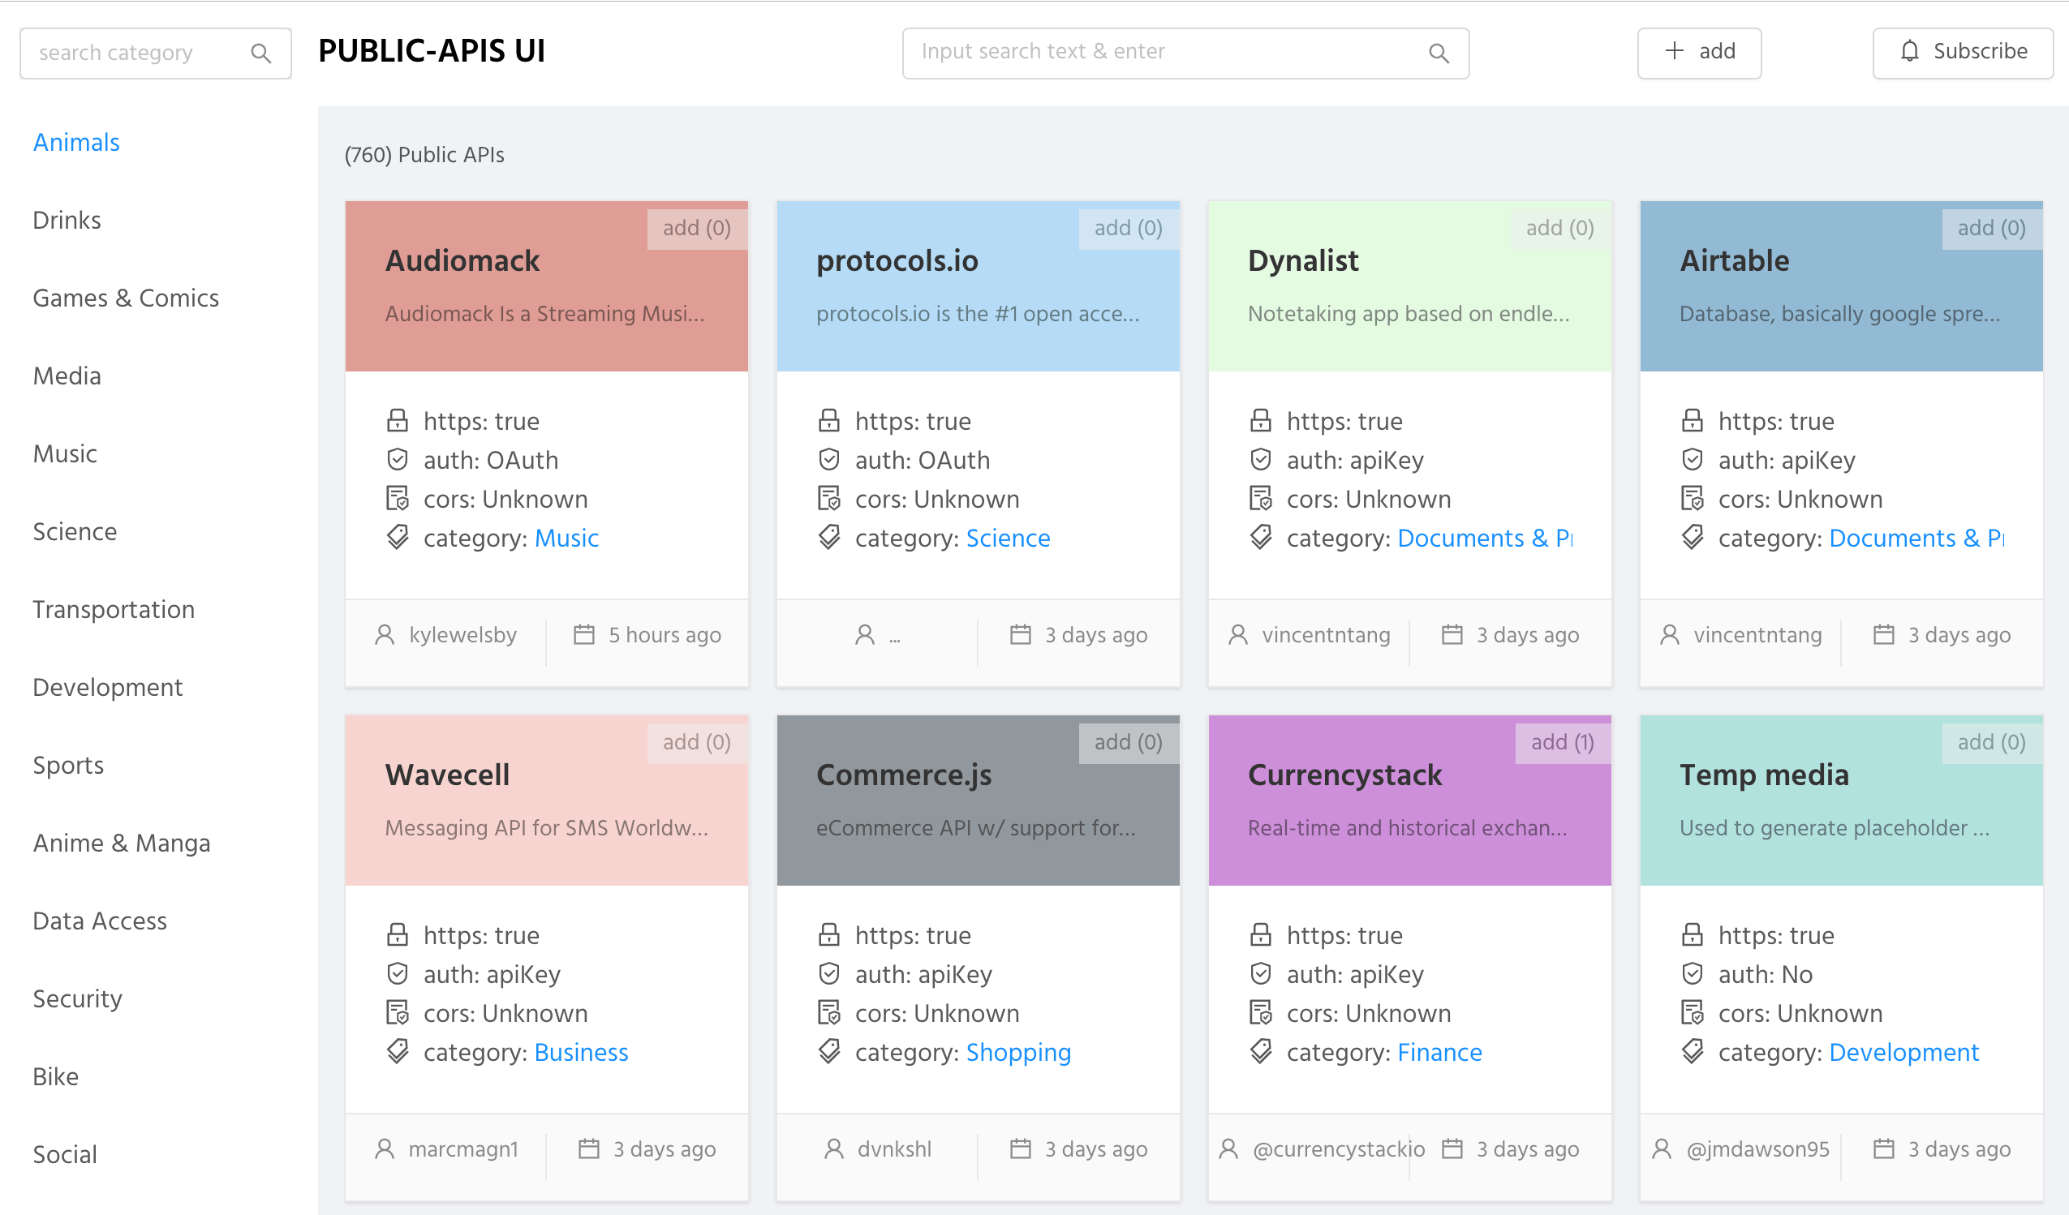Click the shield auth icon in Dynalist card

click(1260, 460)
